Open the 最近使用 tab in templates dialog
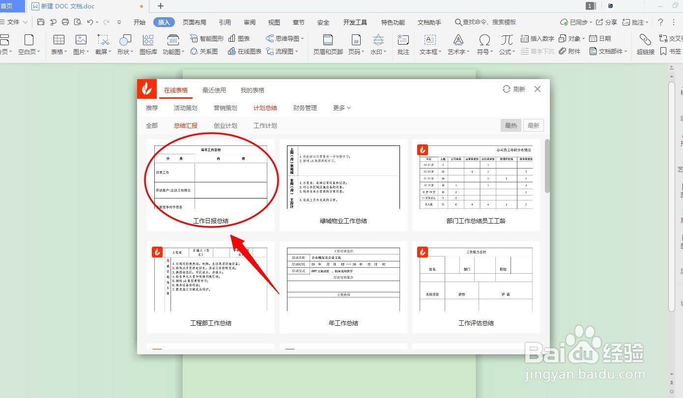Screen dimensions: 683x398 [x=214, y=90]
